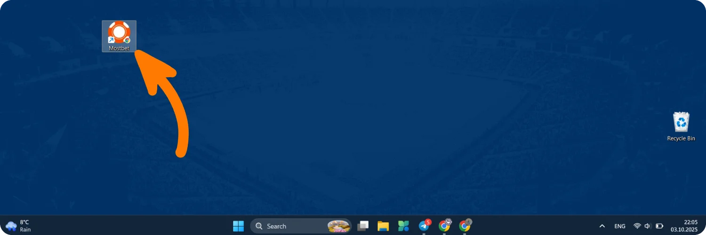This screenshot has width=706, height=235.
Task: Open Task View from the taskbar
Action: 363,226
